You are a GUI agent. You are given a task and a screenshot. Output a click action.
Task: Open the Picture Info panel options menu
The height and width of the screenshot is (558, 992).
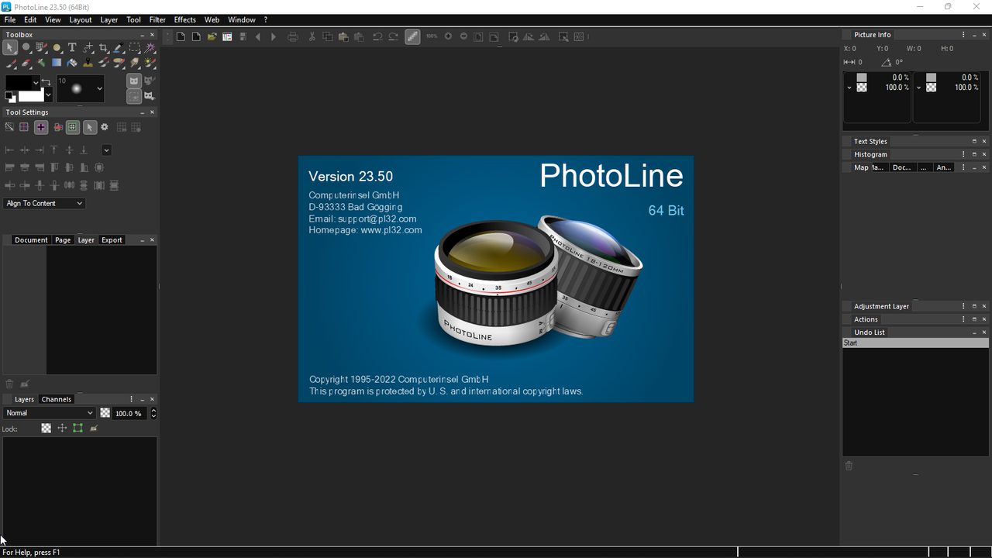pos(963,35)
